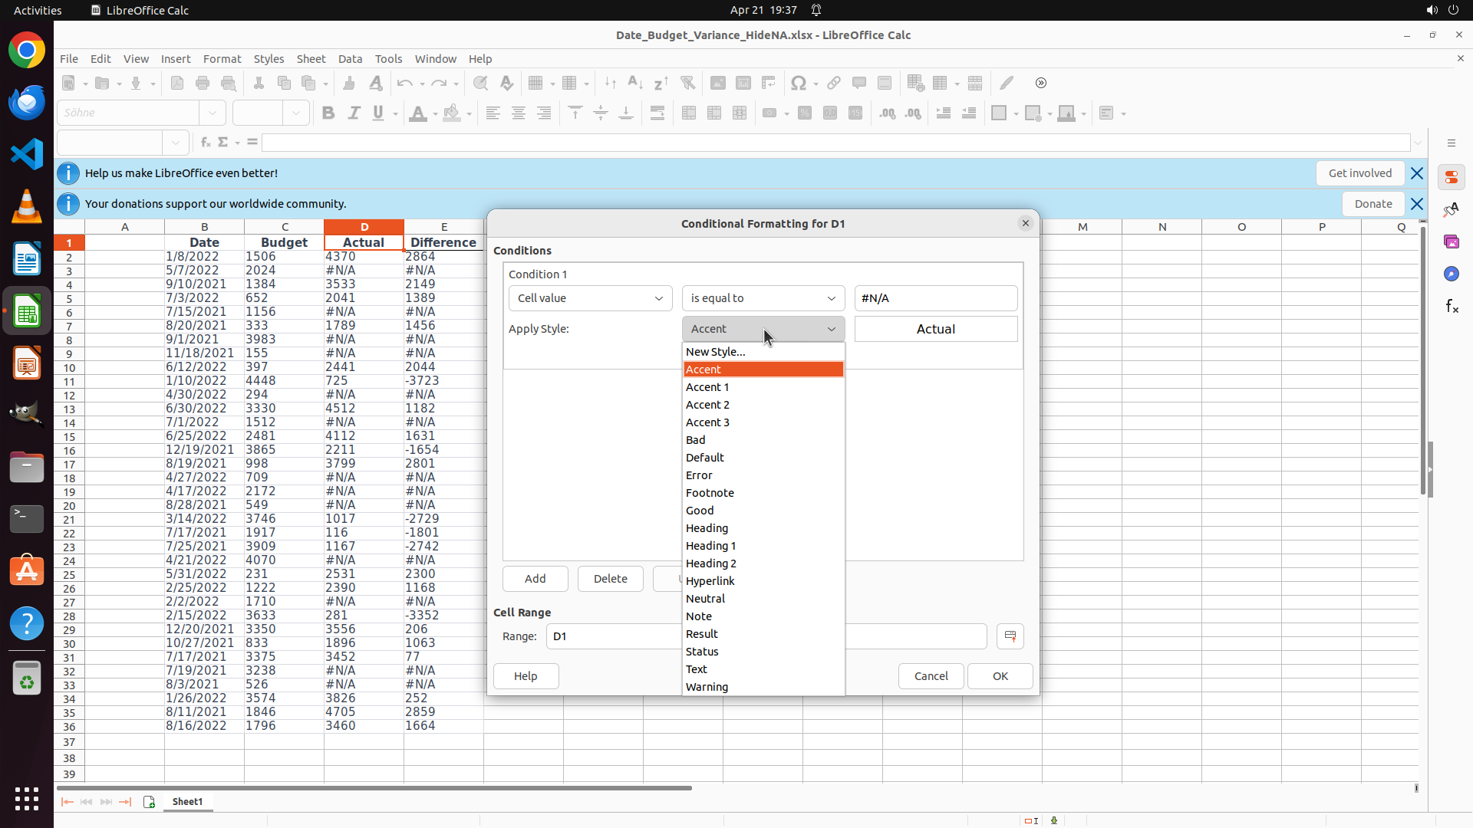This screenshot has height=828, width=1473.
Task: Expand the 'is equal to' operator dropdown
Action: coord(763,298)
